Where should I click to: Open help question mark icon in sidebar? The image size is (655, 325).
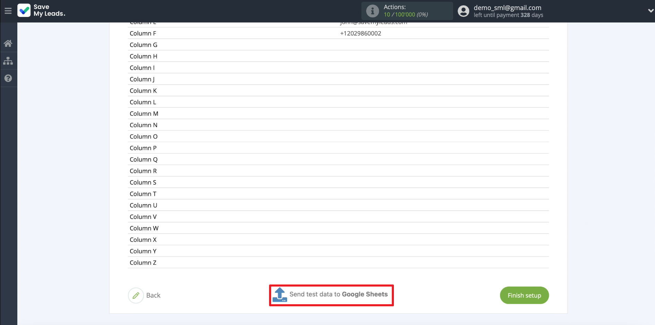click(8, 78)
